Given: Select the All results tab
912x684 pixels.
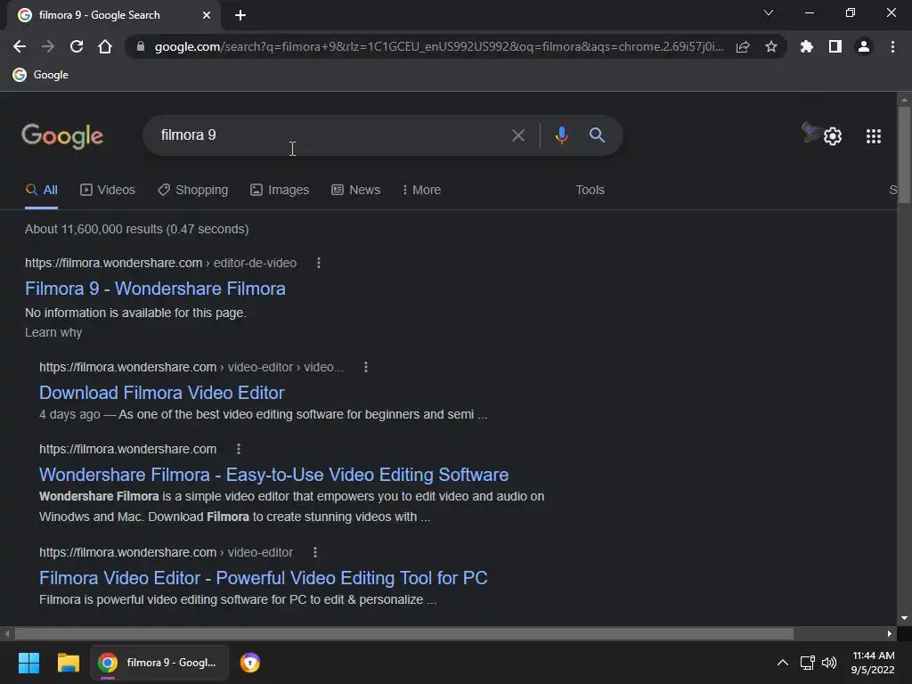Looking at the screenshot, I should pyautogui.click(x=41, y=191).
